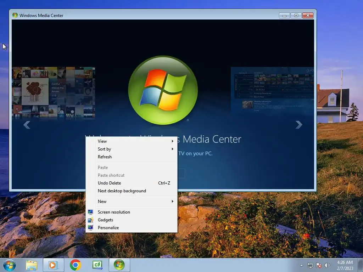
Task: Maximize the Windows Media Center window
Action: pyautogui.click(x=296, y=16)
